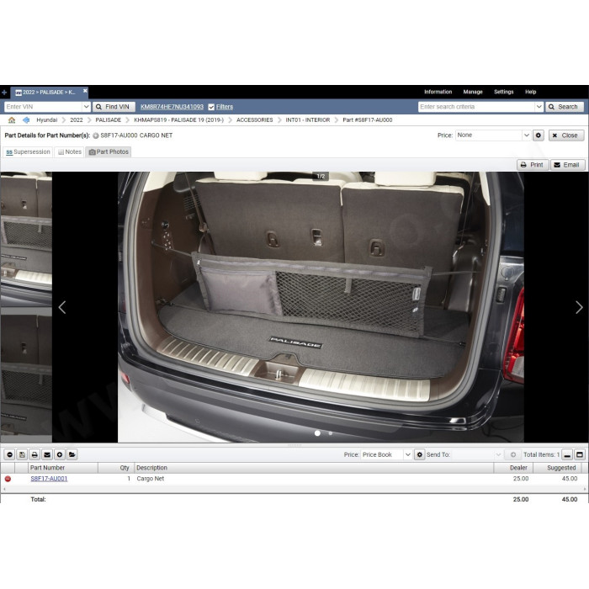Open a new tab with the plus icon
The width and height of the screenshot is (589, 589).
[4, 92]
